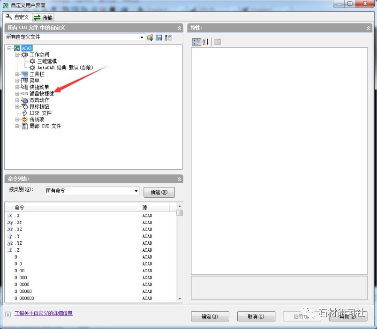The image size is (377, 329).
Task: Click command list scrollbar down arrow
Action: click(x=180, y=299)
